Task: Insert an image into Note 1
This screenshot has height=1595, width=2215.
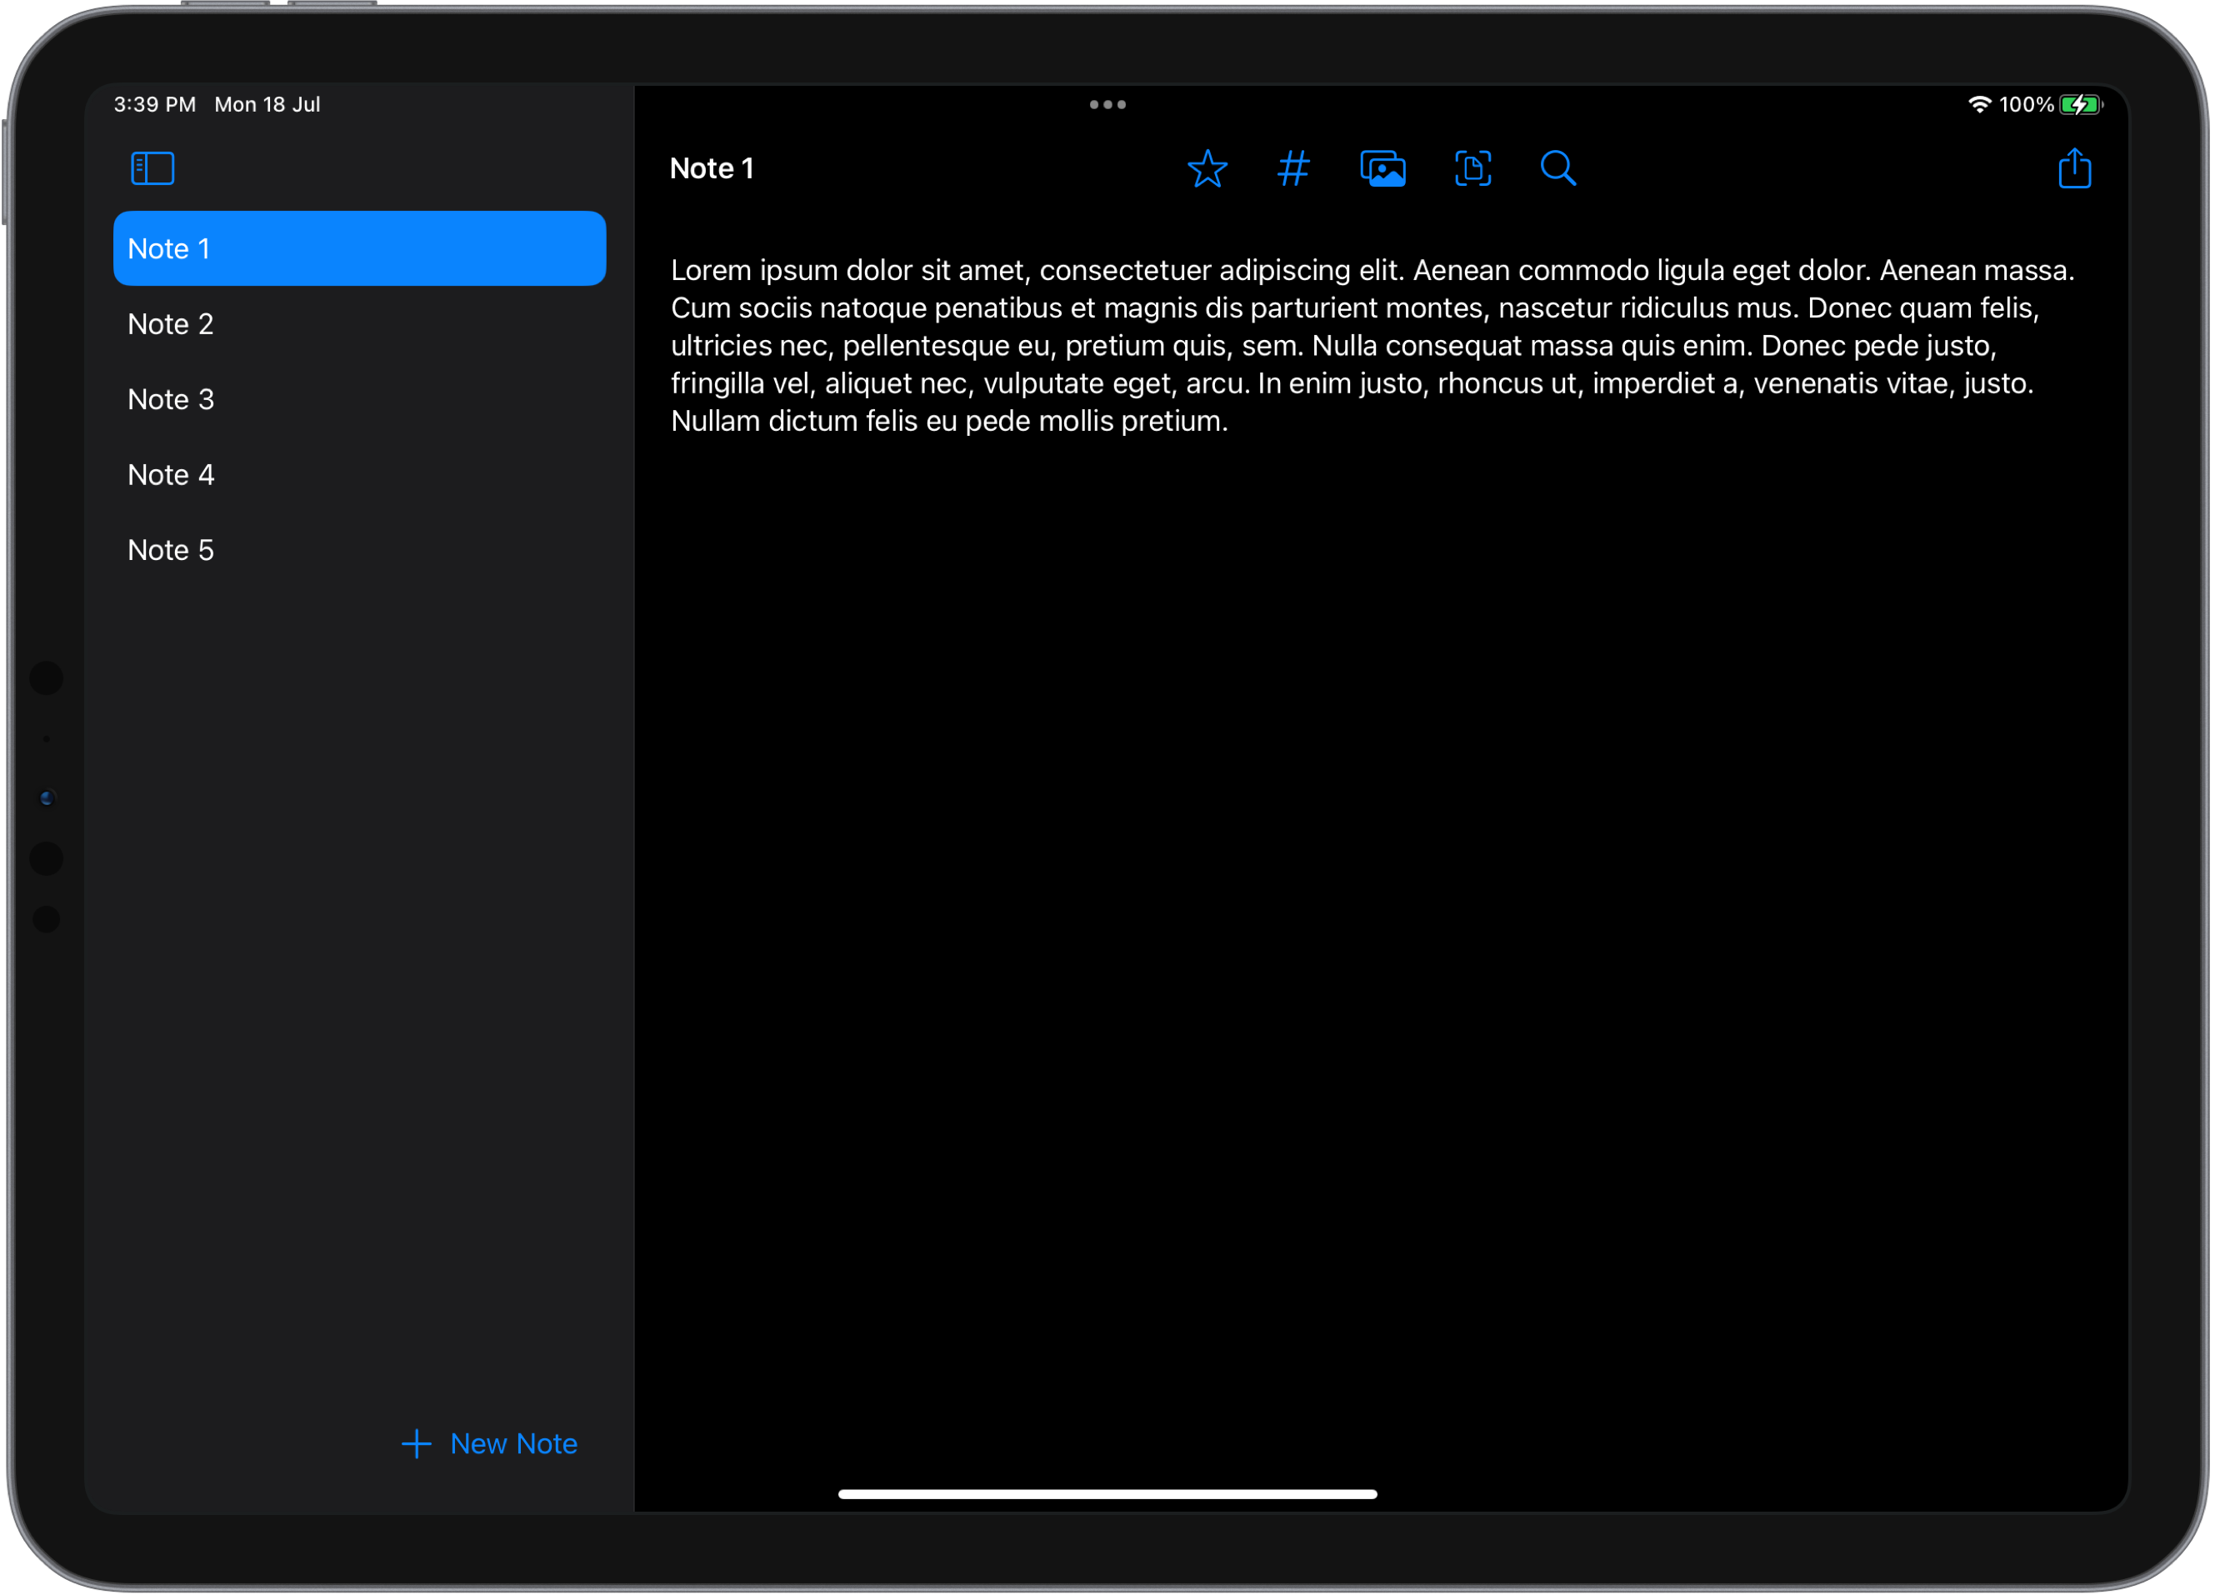Action: click(1382, 168)
